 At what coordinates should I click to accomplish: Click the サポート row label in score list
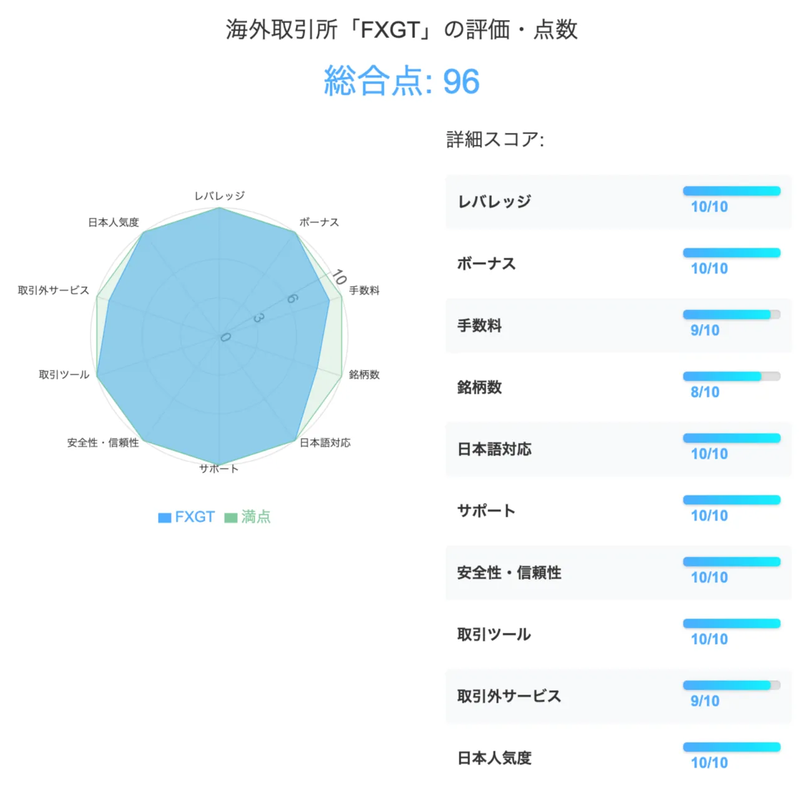pos(486,511)
